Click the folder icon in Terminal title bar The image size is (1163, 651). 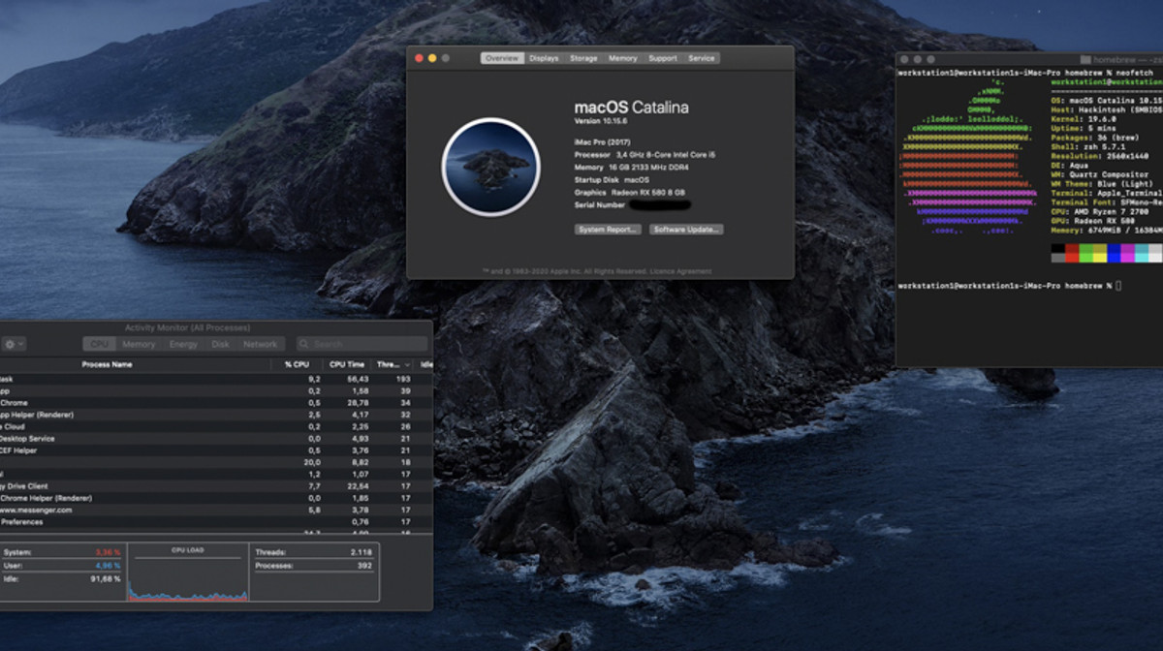point(1085,60)
